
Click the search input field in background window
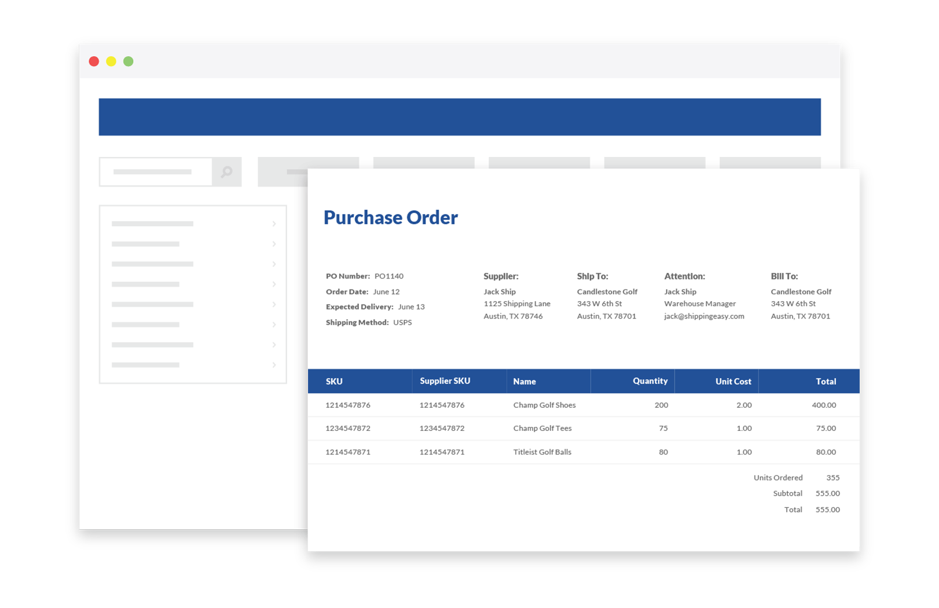tap(156, 172)
